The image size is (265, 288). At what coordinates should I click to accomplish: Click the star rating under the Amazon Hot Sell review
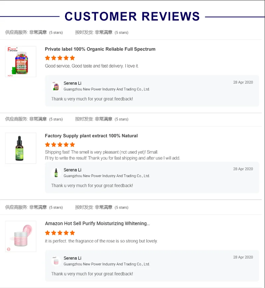click(60, 233)
